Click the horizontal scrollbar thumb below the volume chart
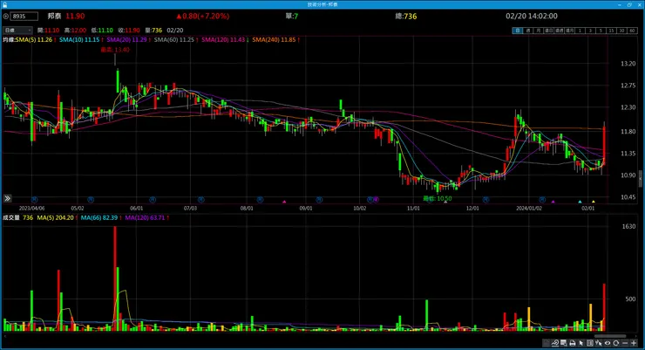Viewport: 645px width, 350px height. (x=609, y=336)
